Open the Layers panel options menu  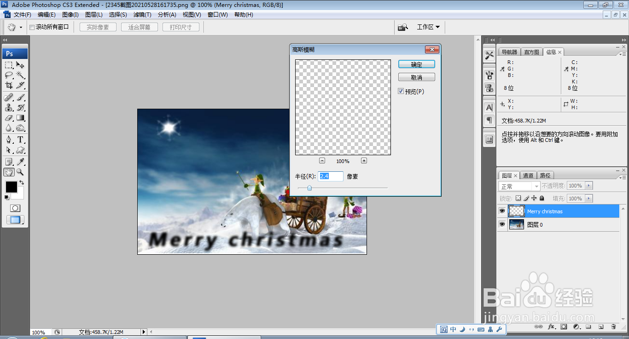pos(623,177)
